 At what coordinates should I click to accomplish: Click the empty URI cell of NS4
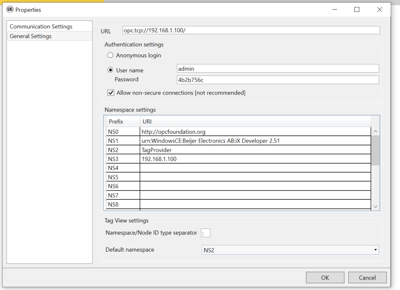coord(255,168)
